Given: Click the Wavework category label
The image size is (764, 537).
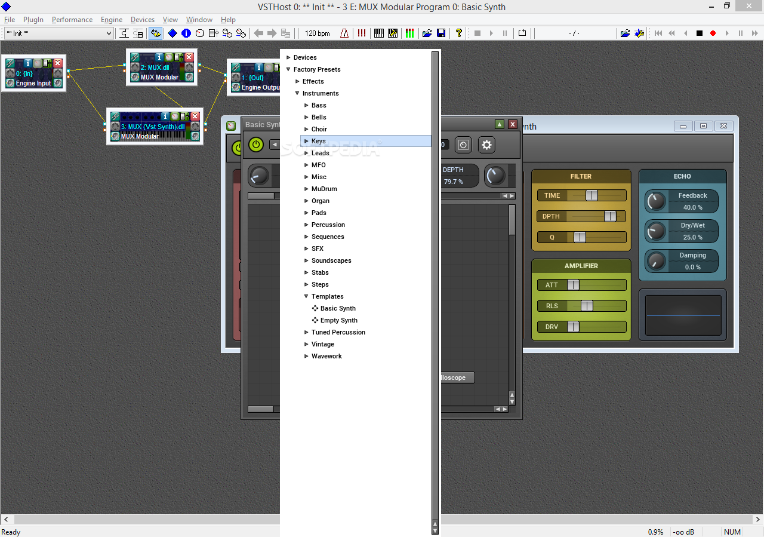Looking at the screenshot, I should point(326,356).
